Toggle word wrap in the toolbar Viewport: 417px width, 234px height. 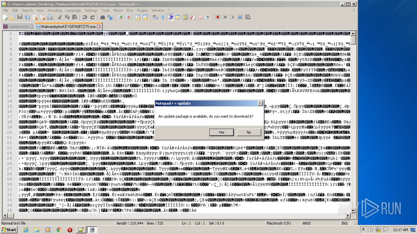[155, 17]
